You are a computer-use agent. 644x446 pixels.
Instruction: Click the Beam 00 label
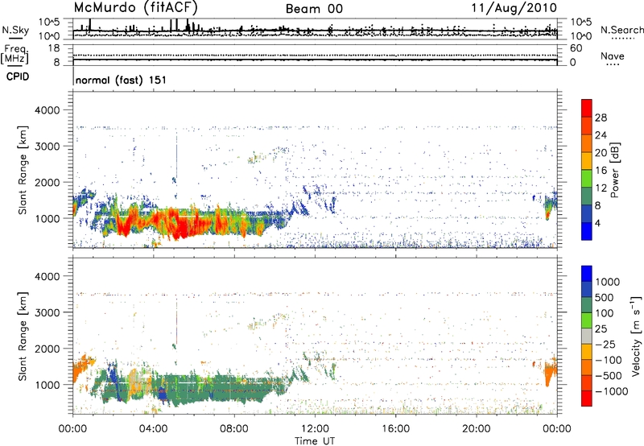[x=314, y=9]
